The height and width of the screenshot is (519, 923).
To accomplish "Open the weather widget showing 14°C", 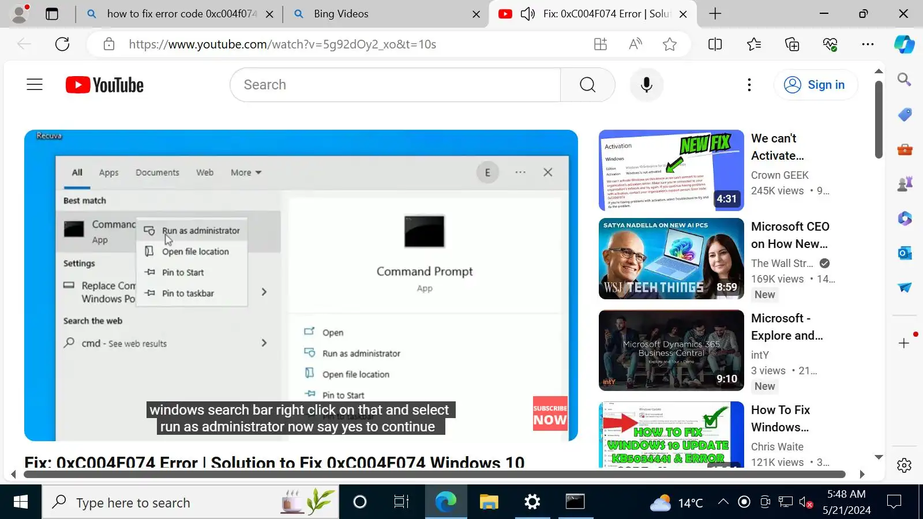I will click(x=676, y=503).
